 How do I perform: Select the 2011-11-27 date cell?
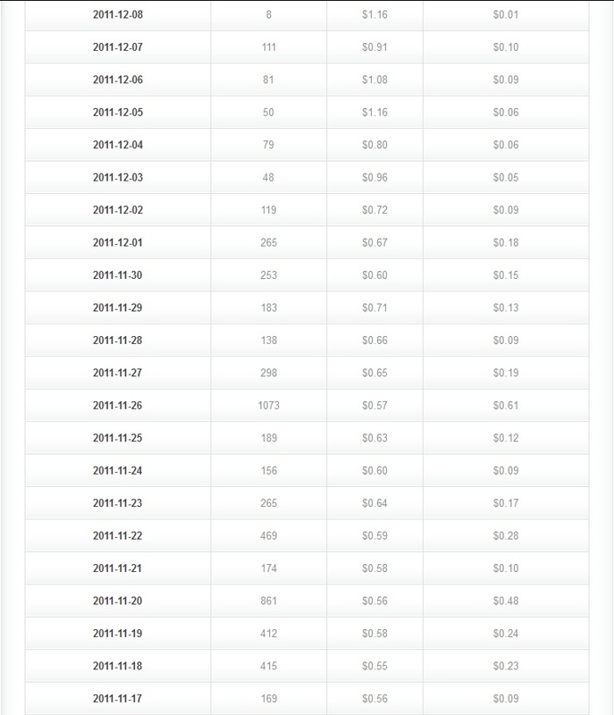pos(118,373)
